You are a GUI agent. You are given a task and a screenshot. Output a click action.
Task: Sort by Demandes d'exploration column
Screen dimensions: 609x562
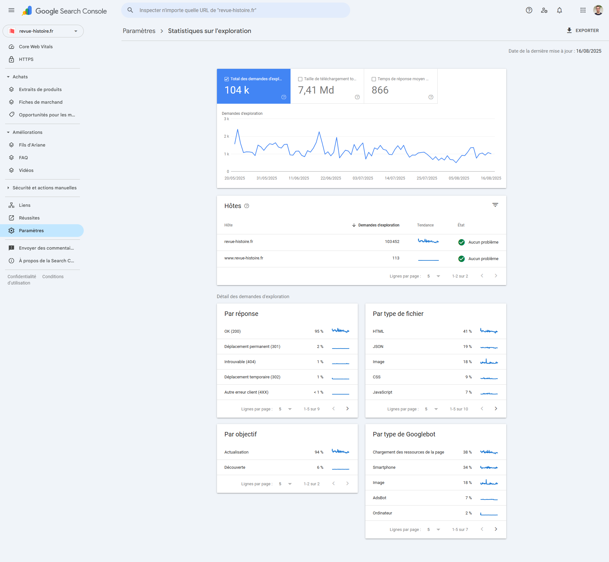[x=376, y=225]
